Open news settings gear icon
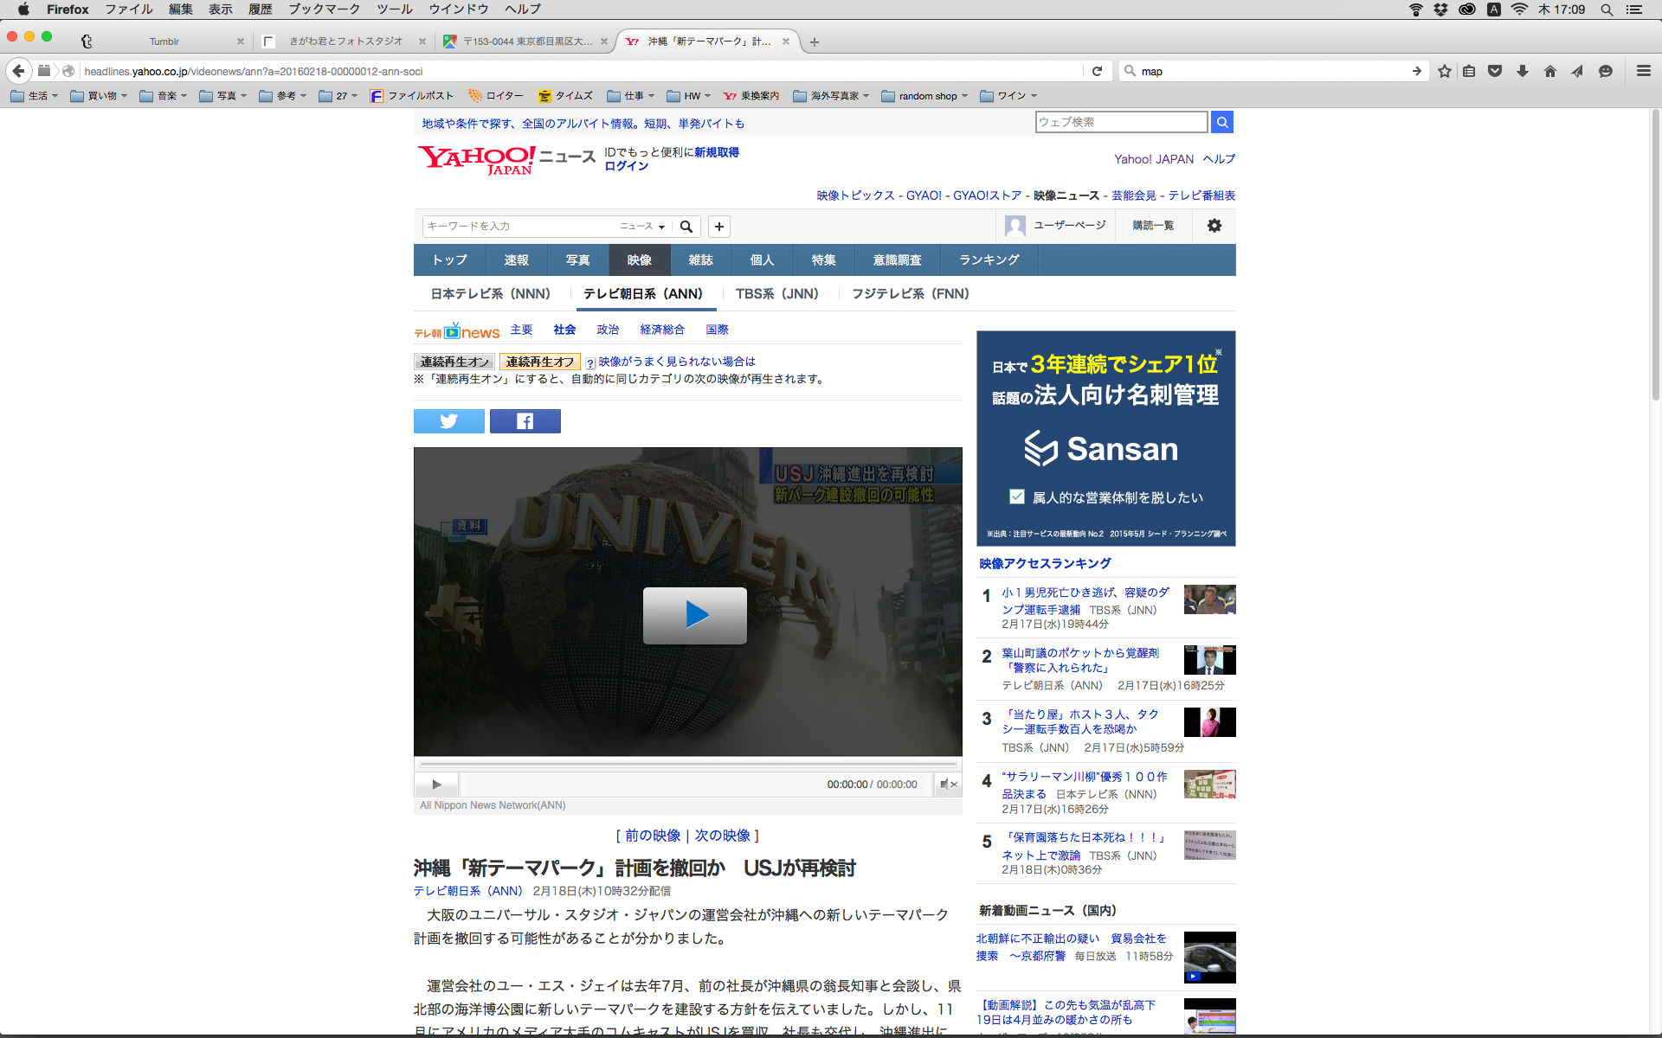The height and width of the screenshot is (1038, 1662). coord(1214,226)
